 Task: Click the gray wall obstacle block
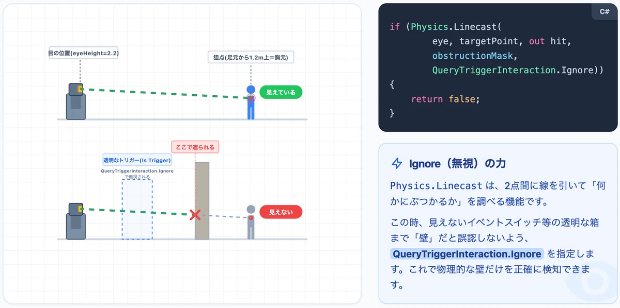point(202,201)
